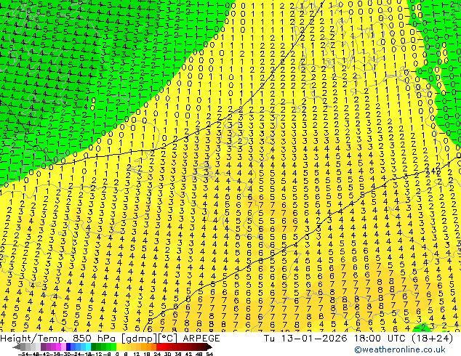Click the dark blue swatch in the legend
The height and width of the screenshot is (356, 461).
click(68, 347)
